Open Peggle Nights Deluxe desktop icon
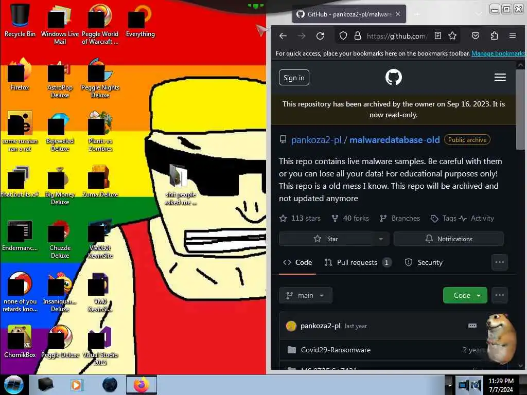 (100, 78)
